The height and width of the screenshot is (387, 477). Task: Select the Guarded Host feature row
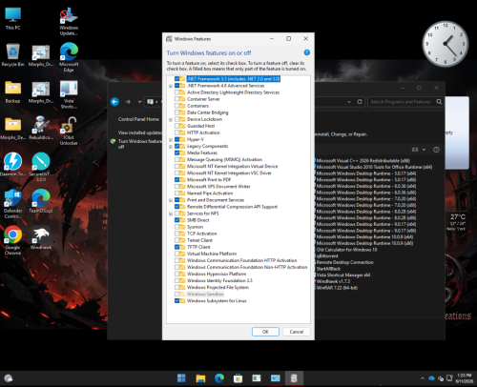tap(201, 126)
